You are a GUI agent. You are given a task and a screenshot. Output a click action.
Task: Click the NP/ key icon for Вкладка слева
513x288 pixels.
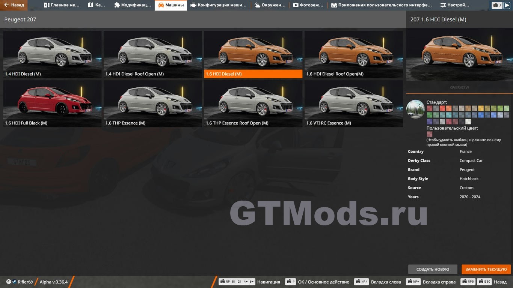coord(361,282)
